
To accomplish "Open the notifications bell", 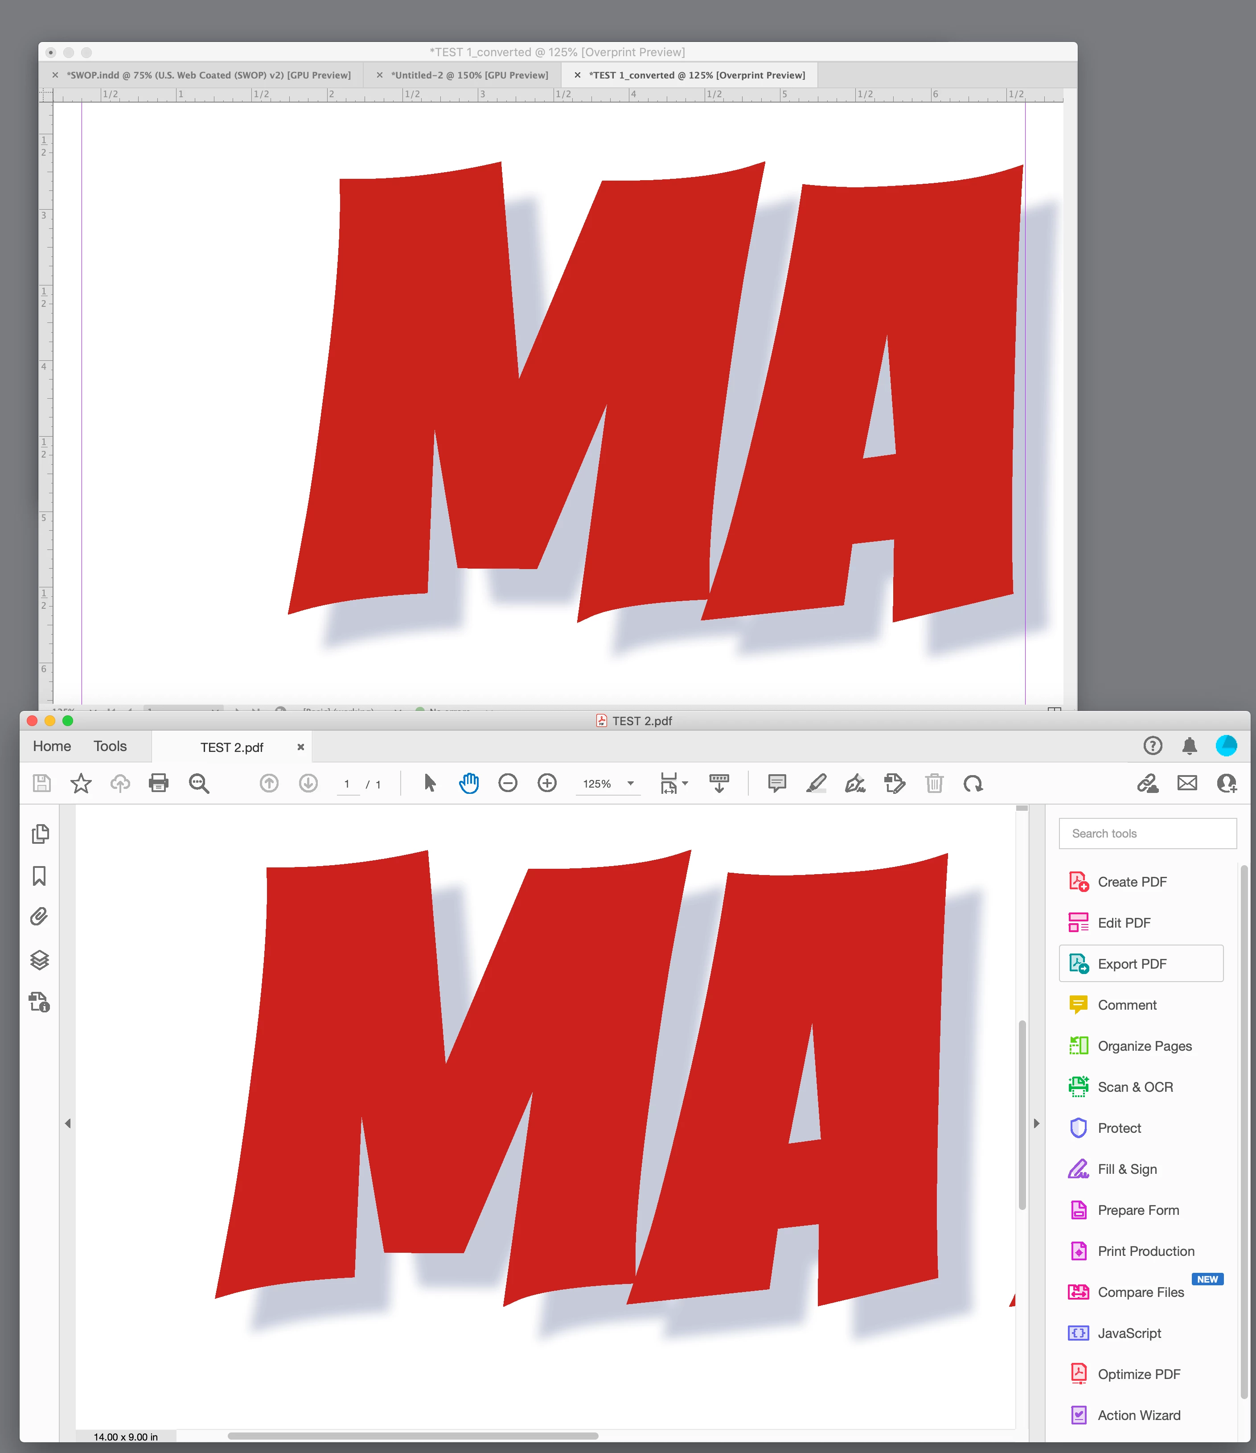I will [1190, 745].
